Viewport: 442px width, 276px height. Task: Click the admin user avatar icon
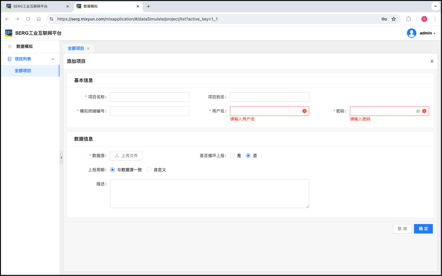click(411, 33)
